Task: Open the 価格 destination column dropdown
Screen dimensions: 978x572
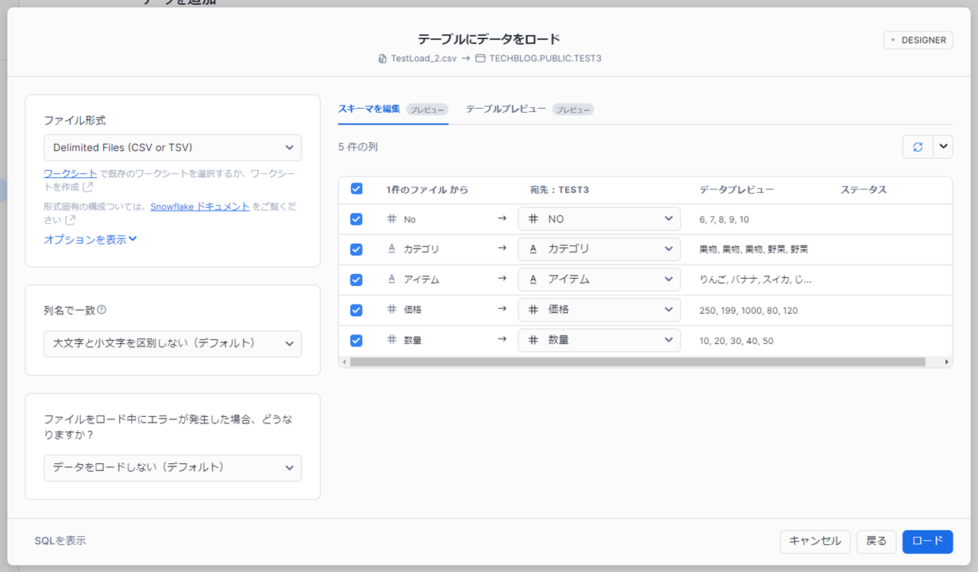Action: point(599,310)
